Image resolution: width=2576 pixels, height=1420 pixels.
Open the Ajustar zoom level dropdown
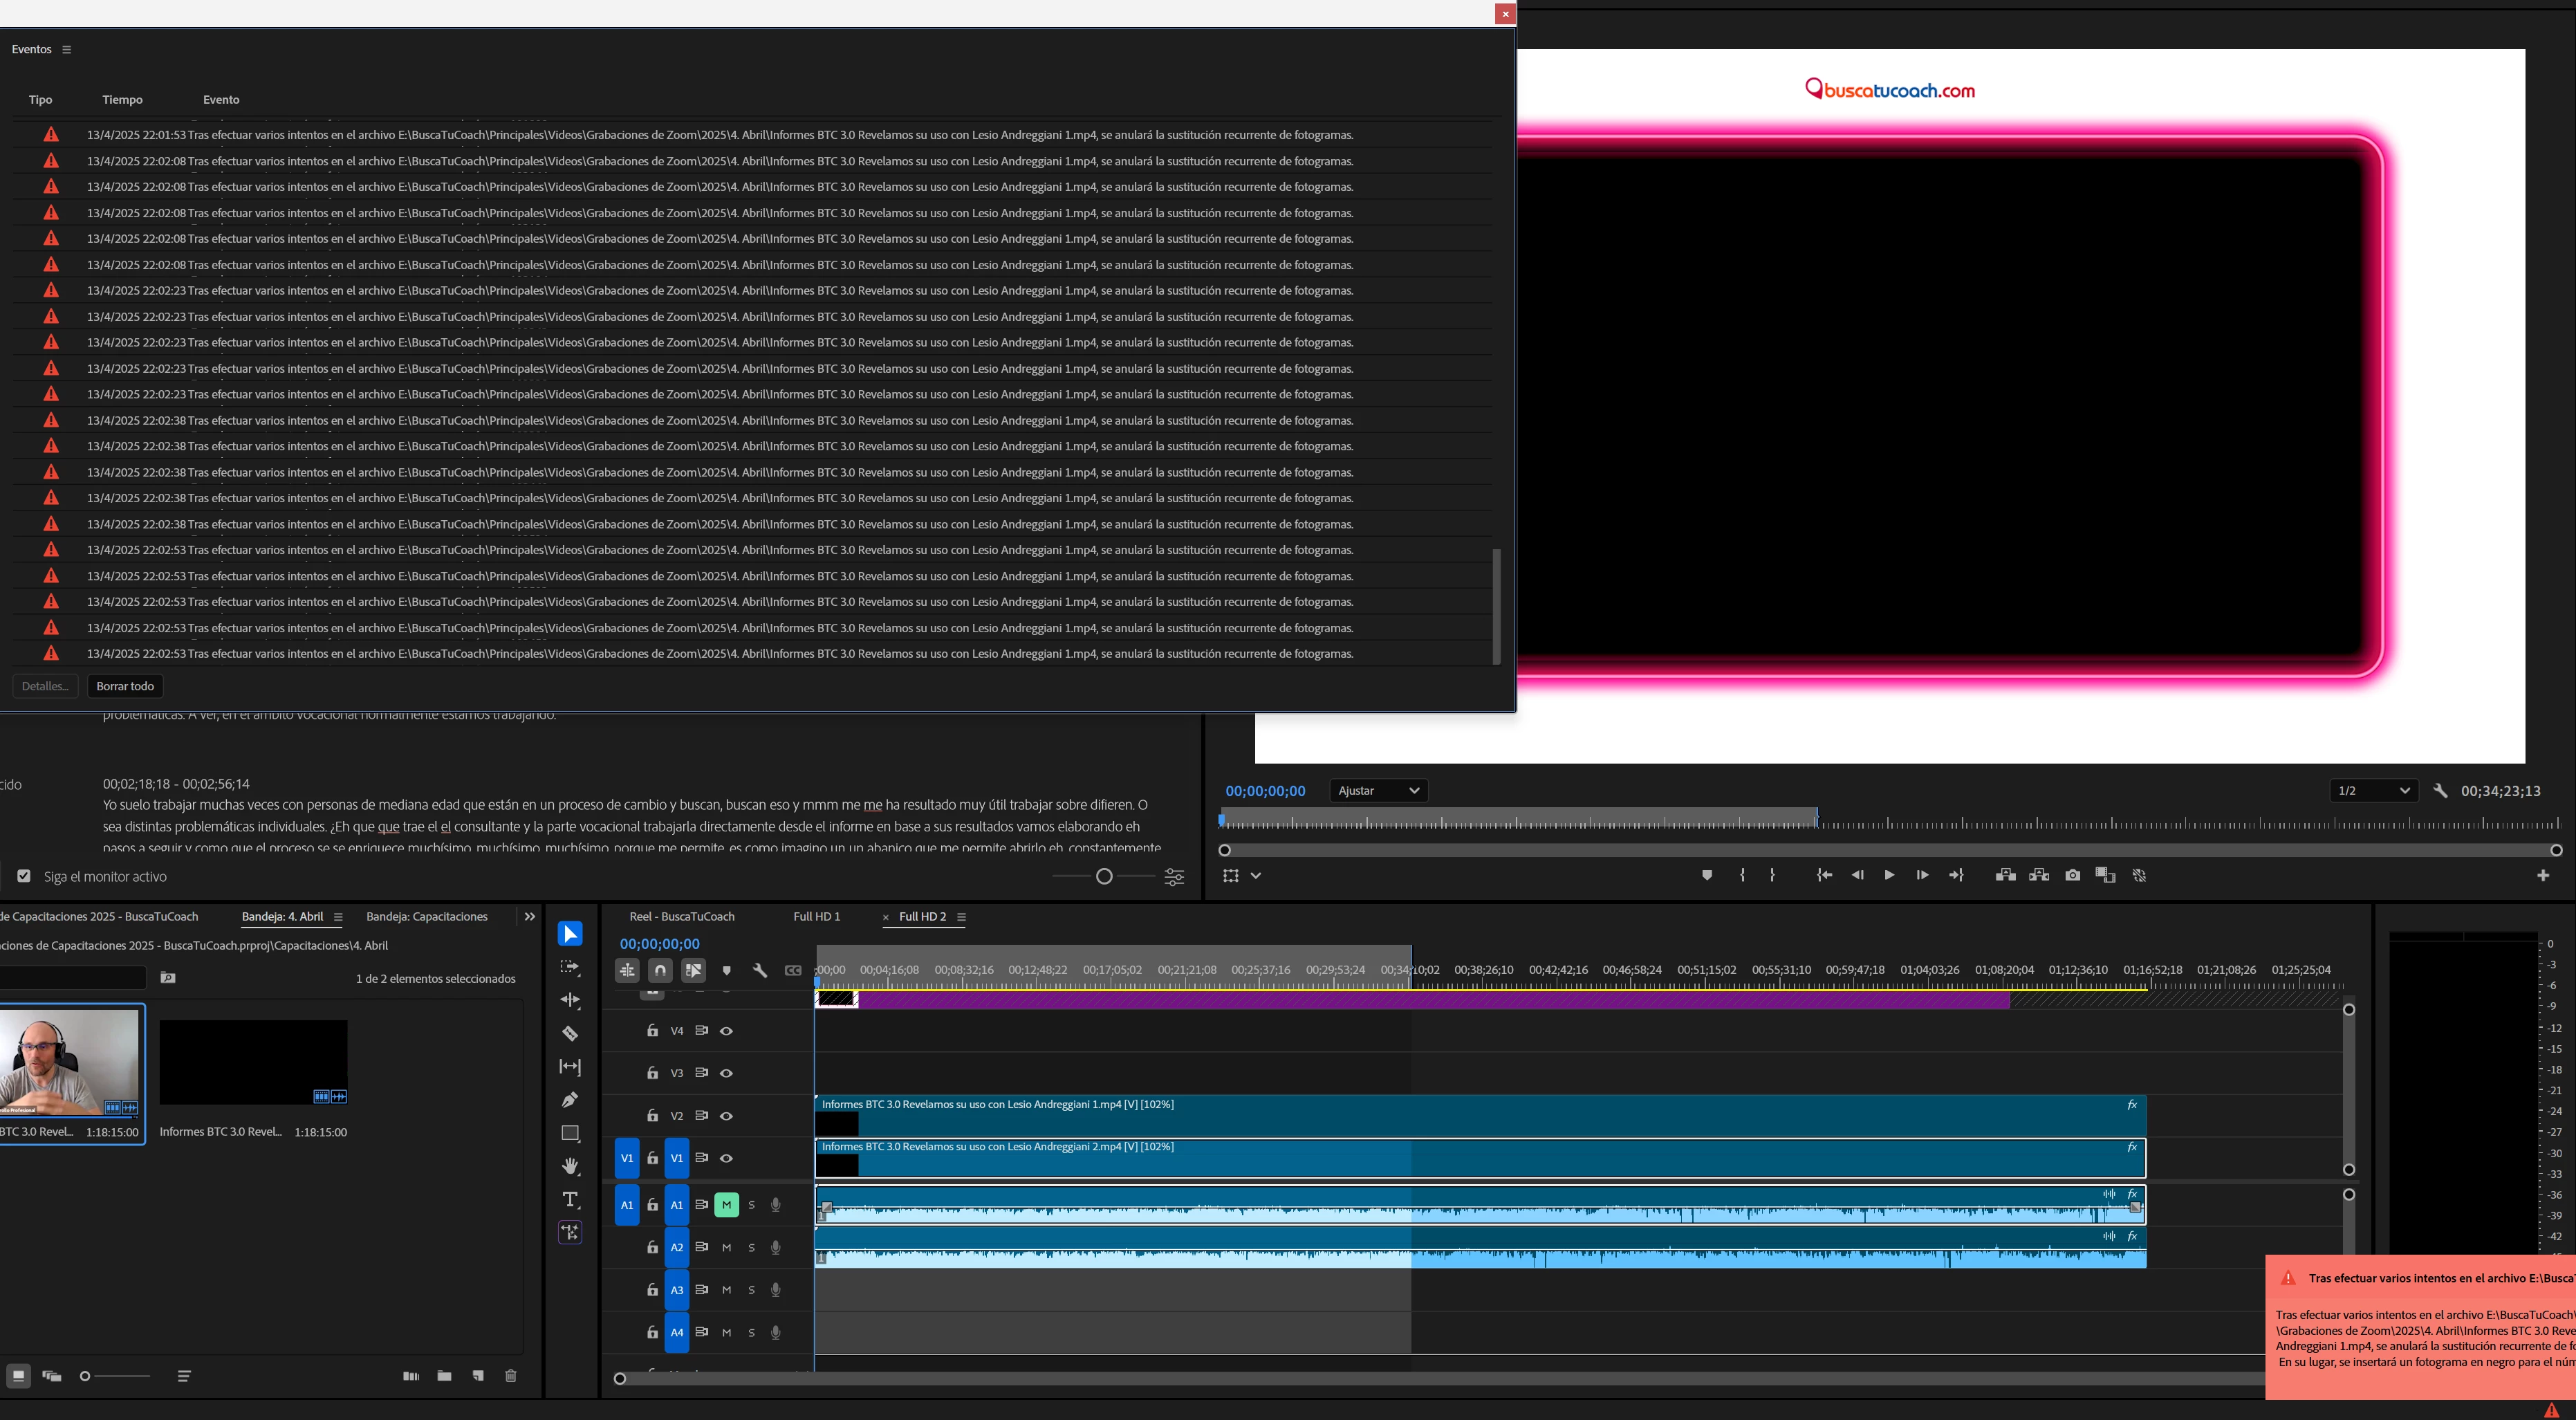click(x=1378, y=791)
